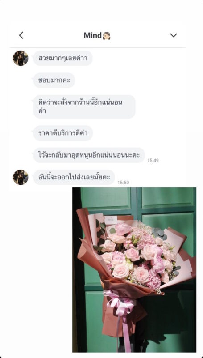Select the message about ordering from this shop again
The width and height of the screenshot is (203, 358).
[84, 107]
